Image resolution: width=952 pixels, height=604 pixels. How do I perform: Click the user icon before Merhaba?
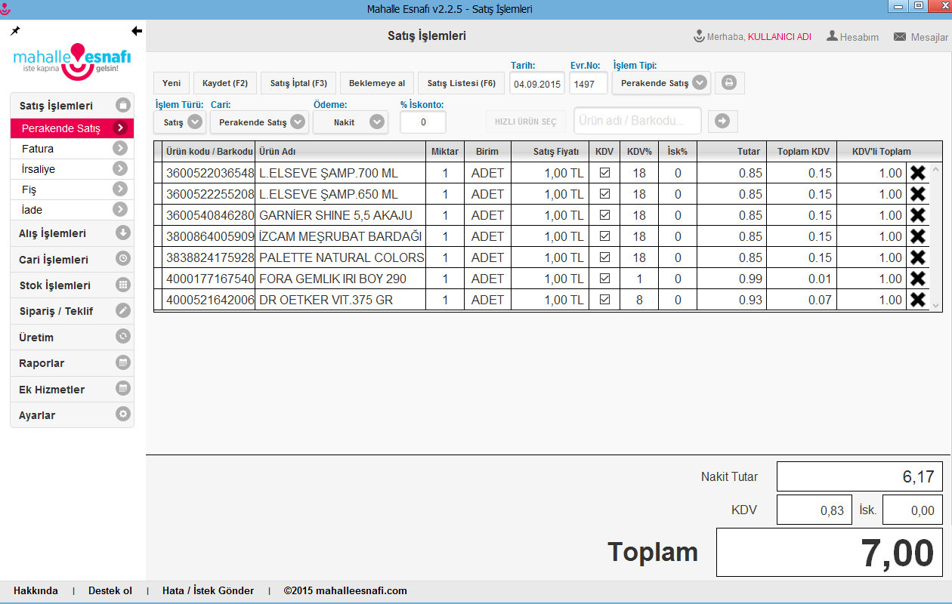700,36
